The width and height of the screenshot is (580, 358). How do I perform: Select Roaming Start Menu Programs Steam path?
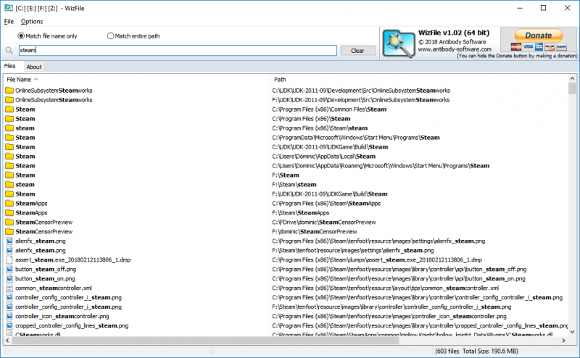point(381,166)
